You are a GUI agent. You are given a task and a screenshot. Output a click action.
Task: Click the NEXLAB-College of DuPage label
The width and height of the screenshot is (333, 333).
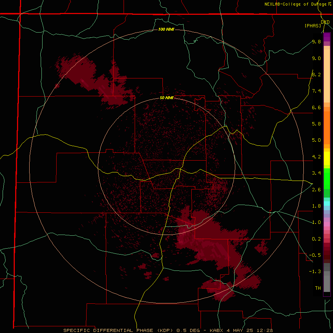(x=296, y=4)
